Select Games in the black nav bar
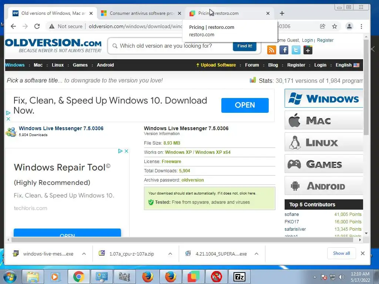 coord(80,65)
